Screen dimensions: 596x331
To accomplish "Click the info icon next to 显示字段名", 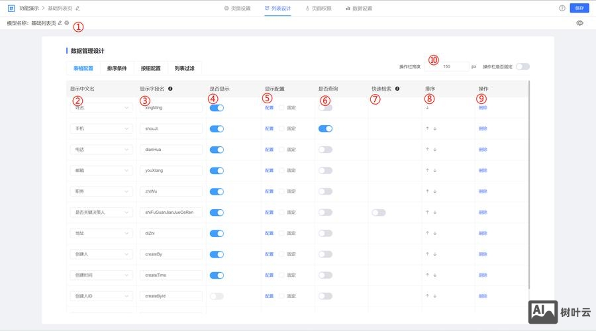I will 170,88.
